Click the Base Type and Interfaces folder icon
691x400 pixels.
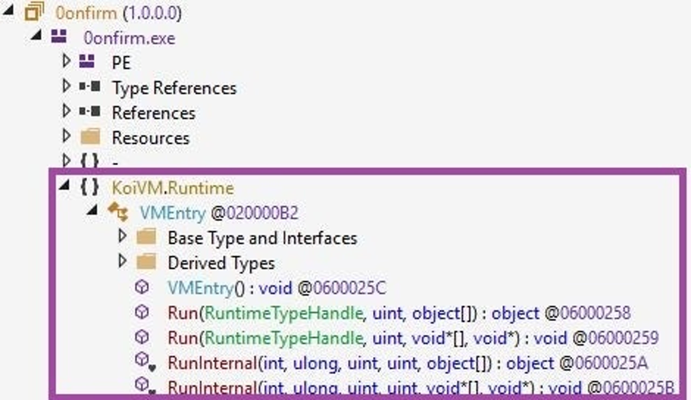click(146, 236)
